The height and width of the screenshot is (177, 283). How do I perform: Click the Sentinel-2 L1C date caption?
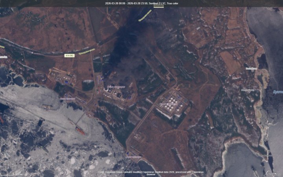pyautogui.click(x=141, y=3)
